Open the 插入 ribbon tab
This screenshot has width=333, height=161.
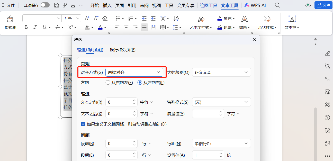point(107,5)
